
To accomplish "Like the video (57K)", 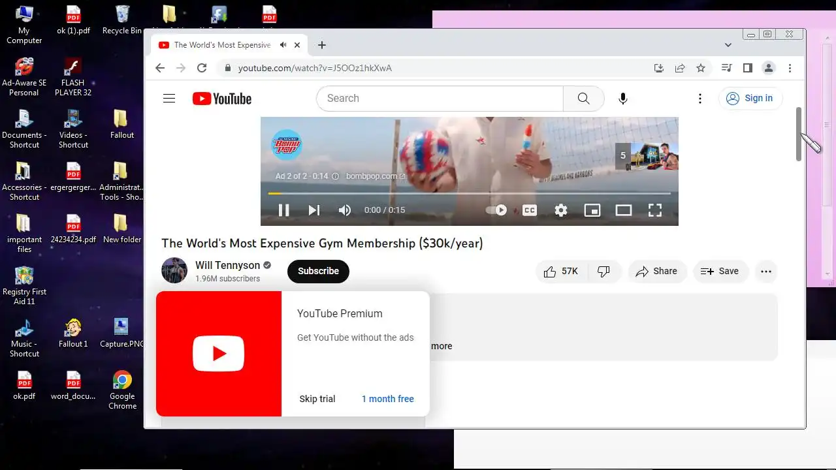I will [x=561, y=271].
